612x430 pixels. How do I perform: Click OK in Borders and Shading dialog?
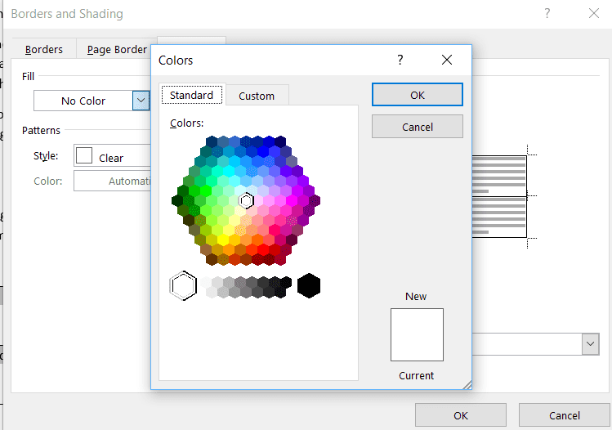(461, 415)
